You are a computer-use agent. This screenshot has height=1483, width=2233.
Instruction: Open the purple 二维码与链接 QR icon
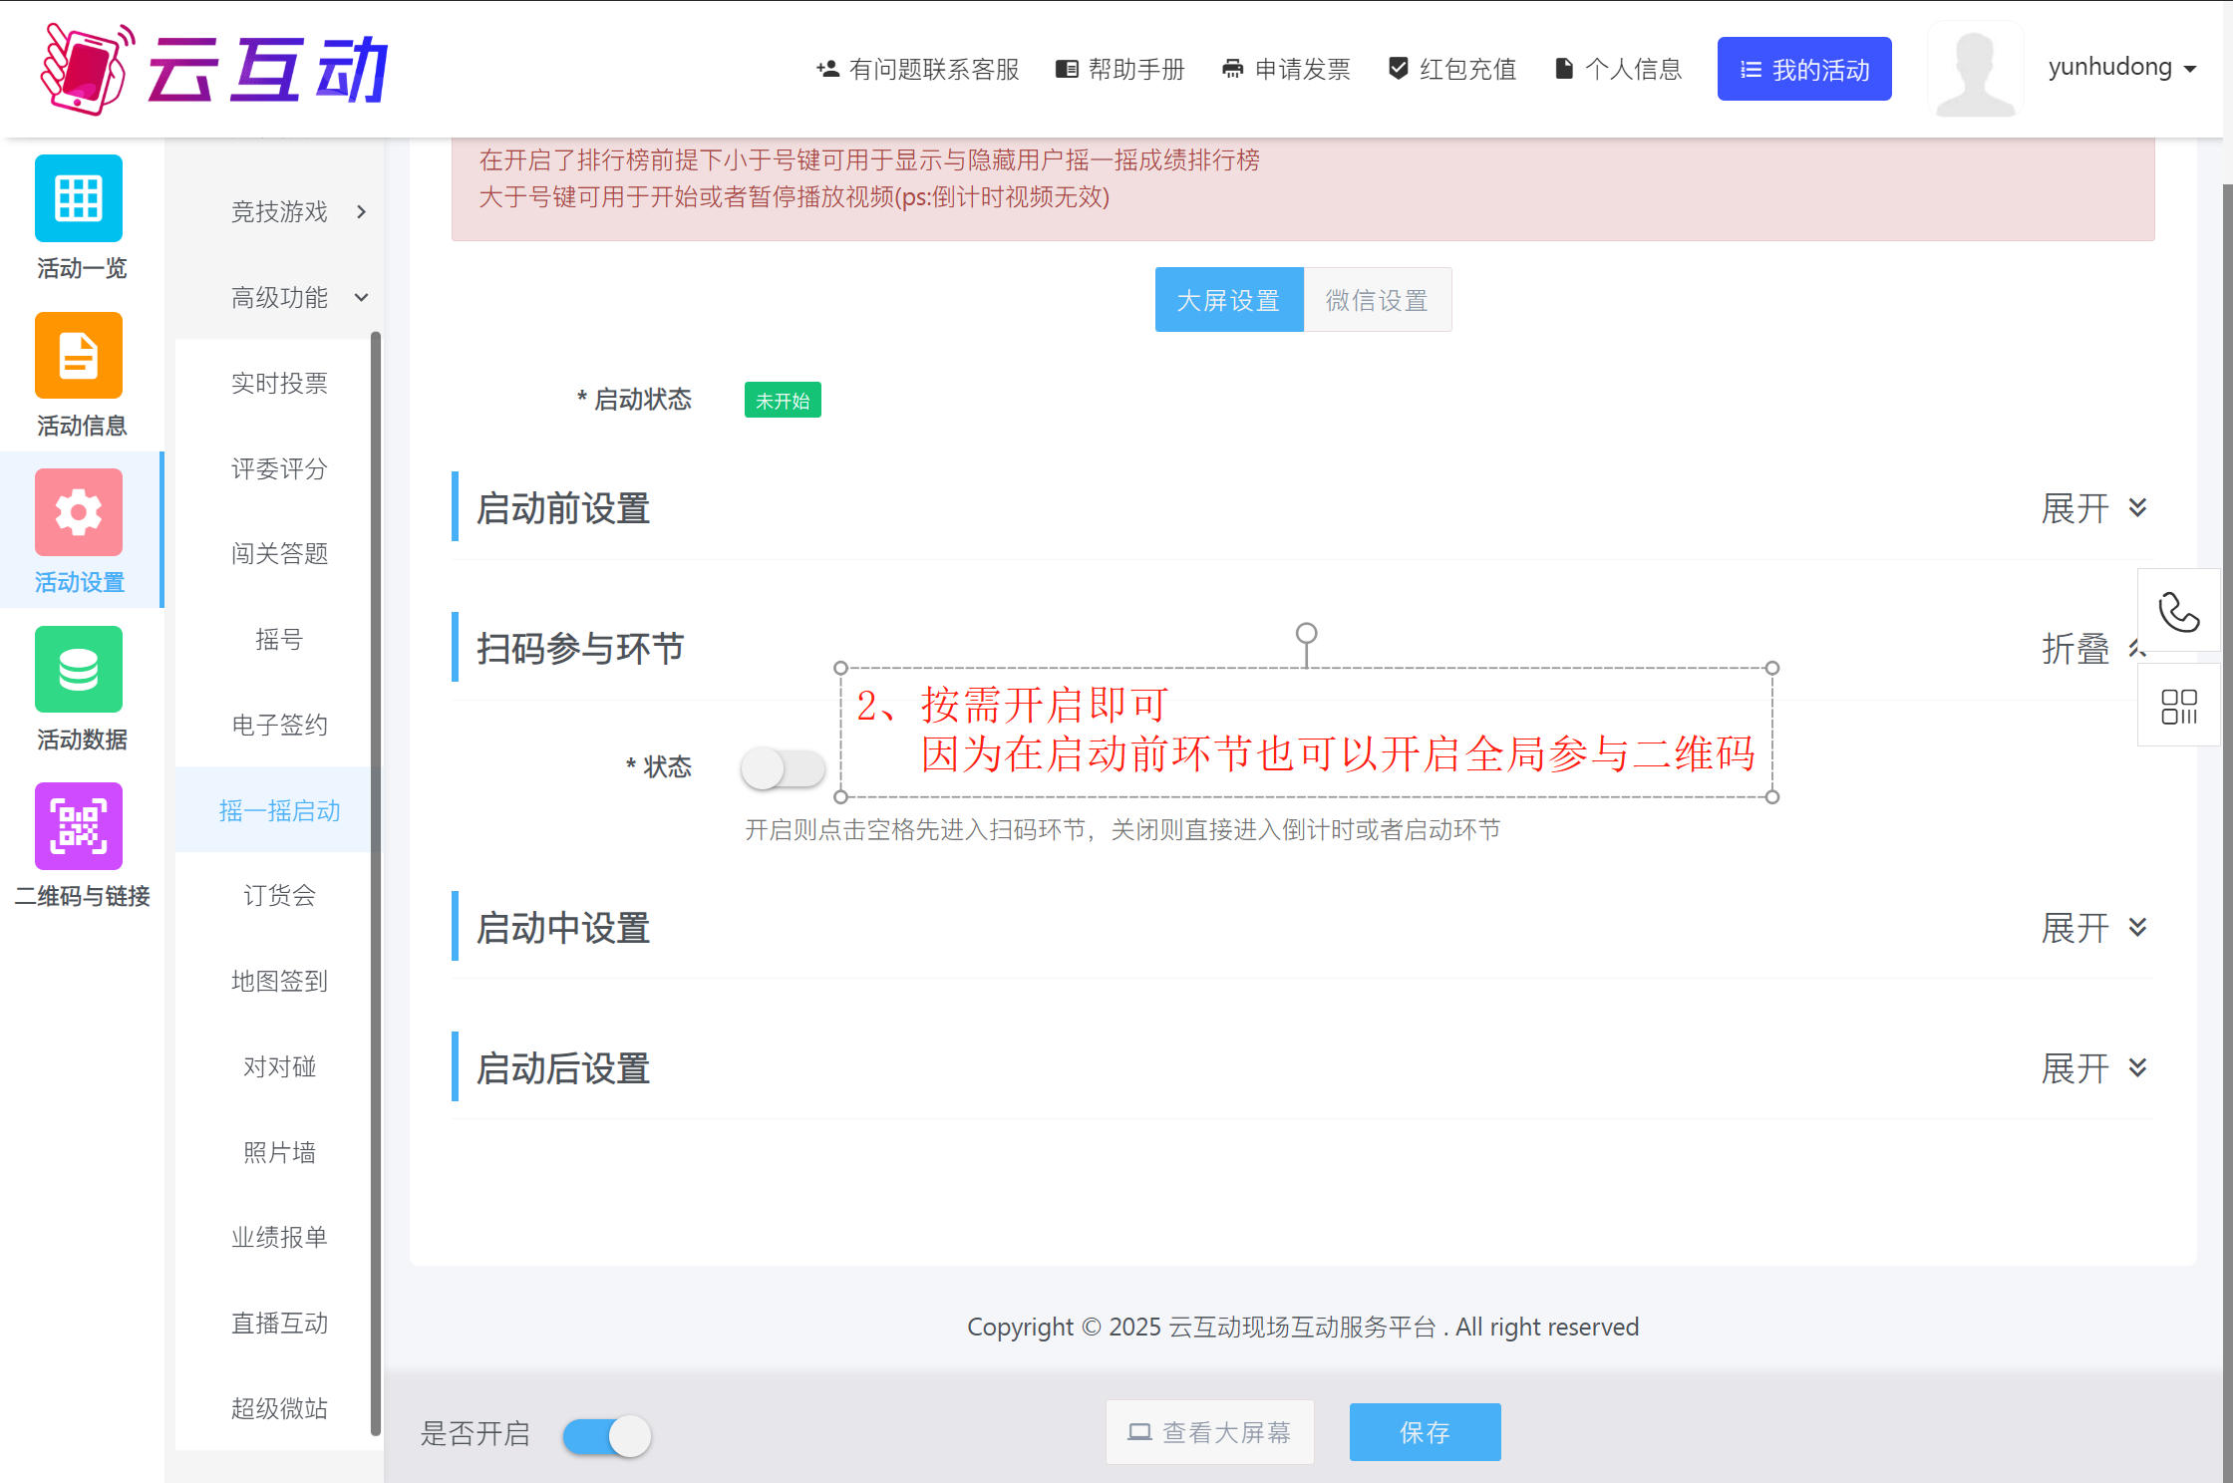pos(79,826)
